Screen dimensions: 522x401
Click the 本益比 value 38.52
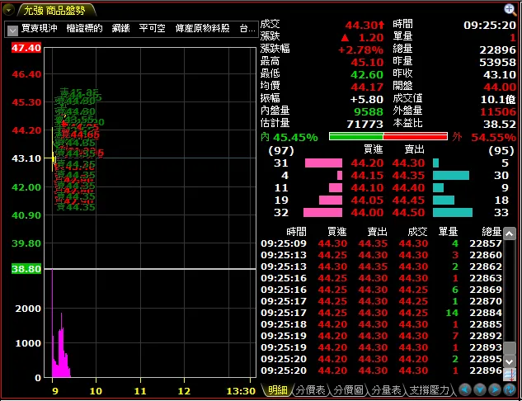(500, 125)
